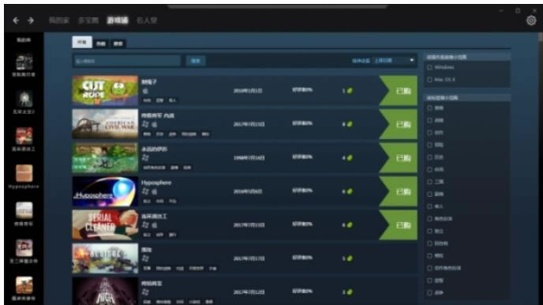Screen dimensions: 543x305
Task: Open settings via the gear icon
Action: 531,21
